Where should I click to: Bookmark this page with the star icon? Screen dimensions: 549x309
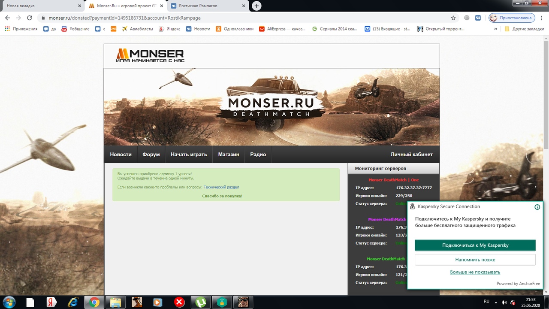tap(453, 18)
